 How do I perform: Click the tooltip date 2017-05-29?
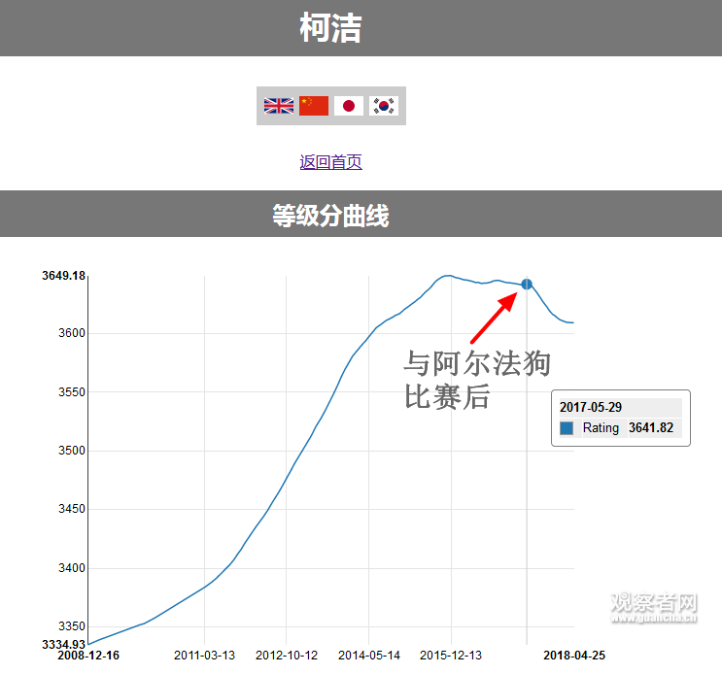(591, 407)
